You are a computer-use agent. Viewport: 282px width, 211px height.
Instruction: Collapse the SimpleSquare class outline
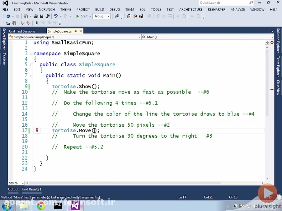click(32, 65)
